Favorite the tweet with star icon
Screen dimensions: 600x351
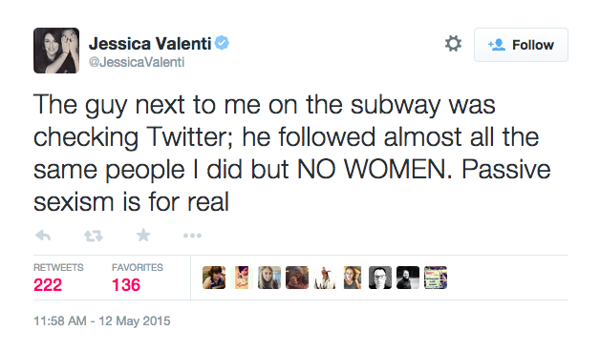(x=143, y=236)
